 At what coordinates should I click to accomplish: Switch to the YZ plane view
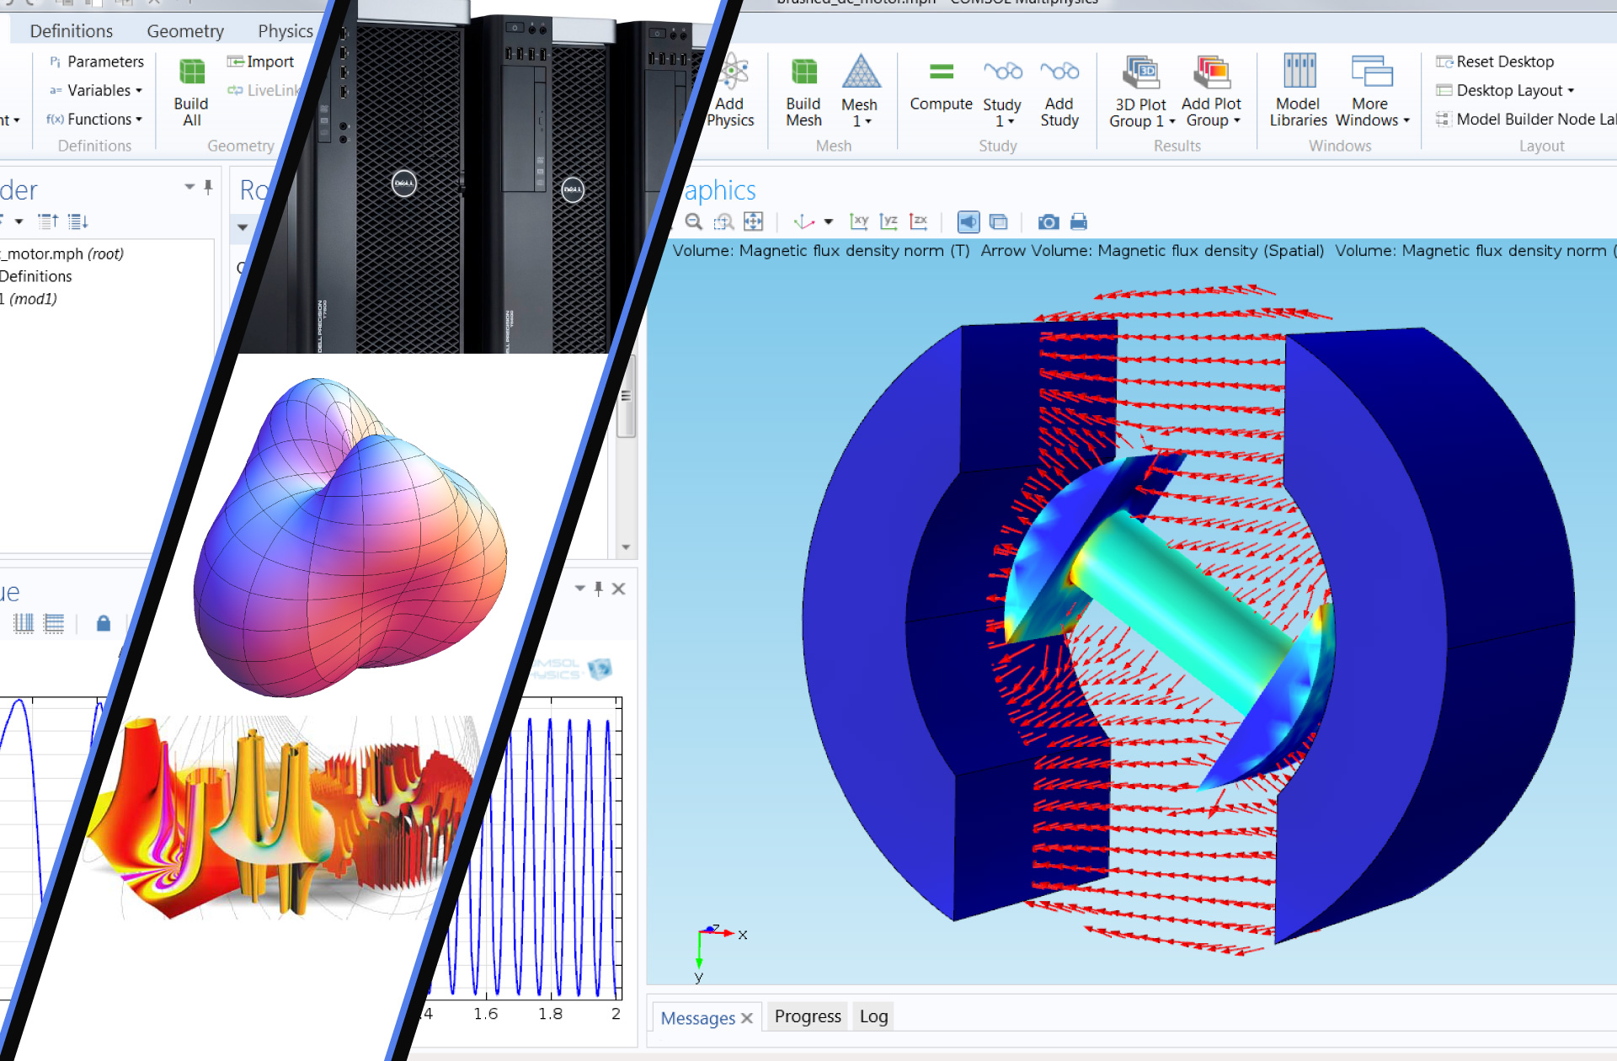point(889,221)
